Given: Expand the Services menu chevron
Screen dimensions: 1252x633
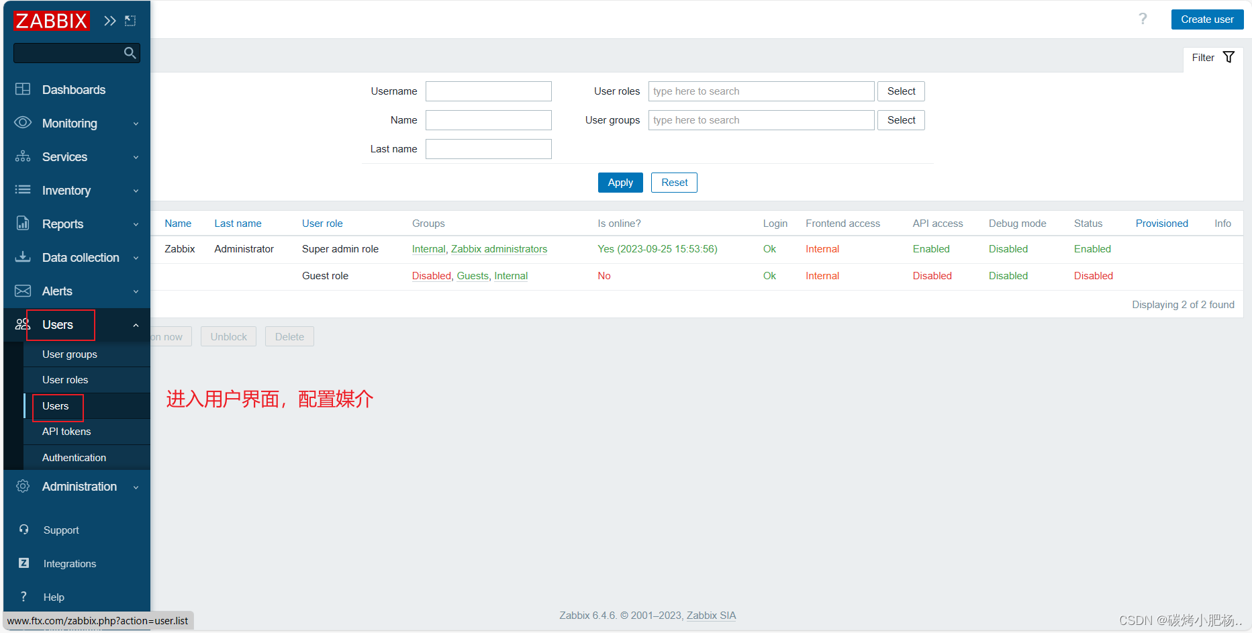Looking at the screenshot, I should (136, 157).
